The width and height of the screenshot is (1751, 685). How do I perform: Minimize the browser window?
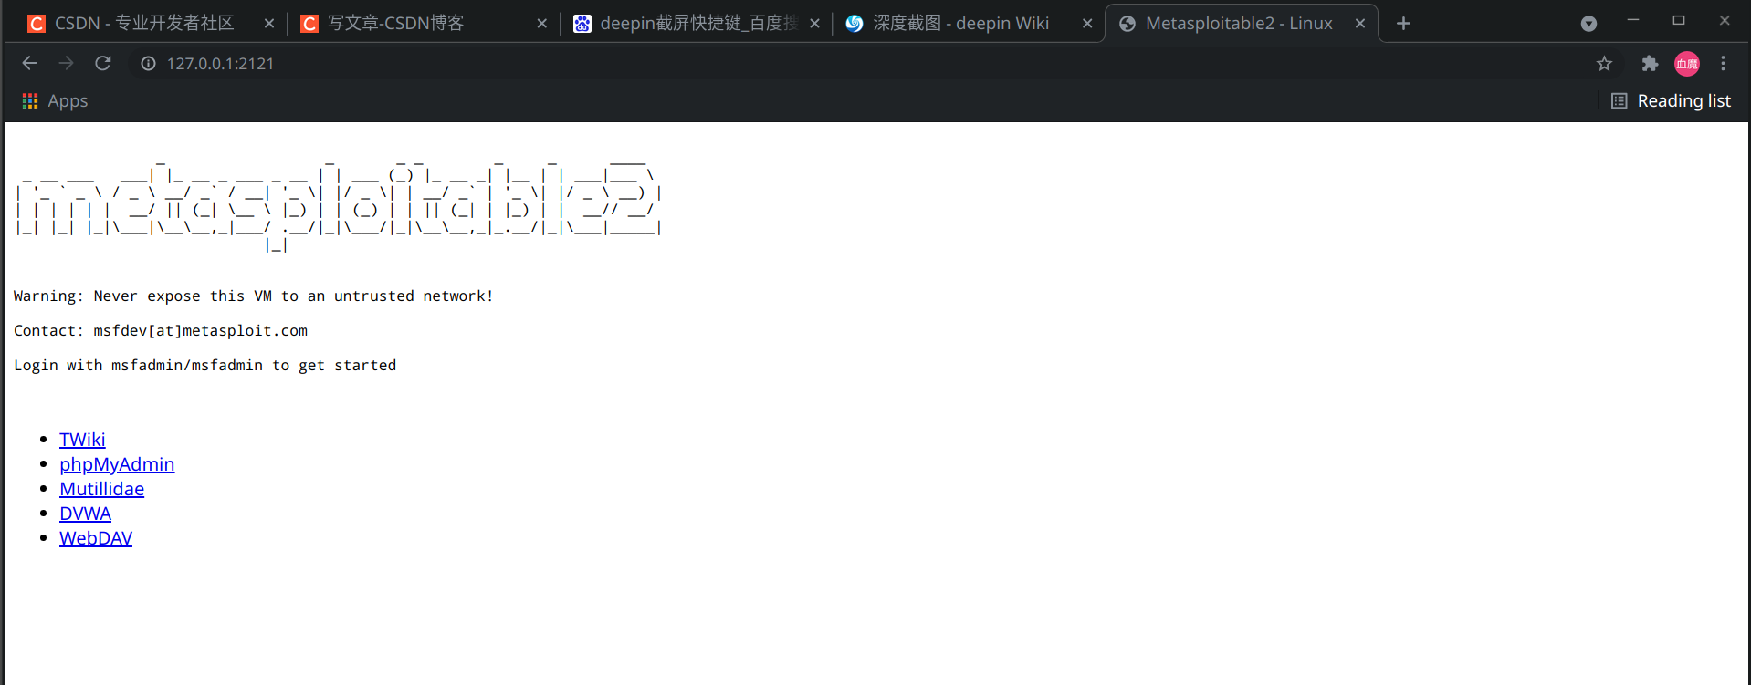(x=1633, y=20)
